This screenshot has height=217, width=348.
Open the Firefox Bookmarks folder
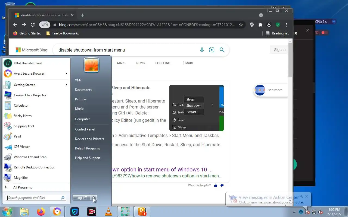point(63,33)
